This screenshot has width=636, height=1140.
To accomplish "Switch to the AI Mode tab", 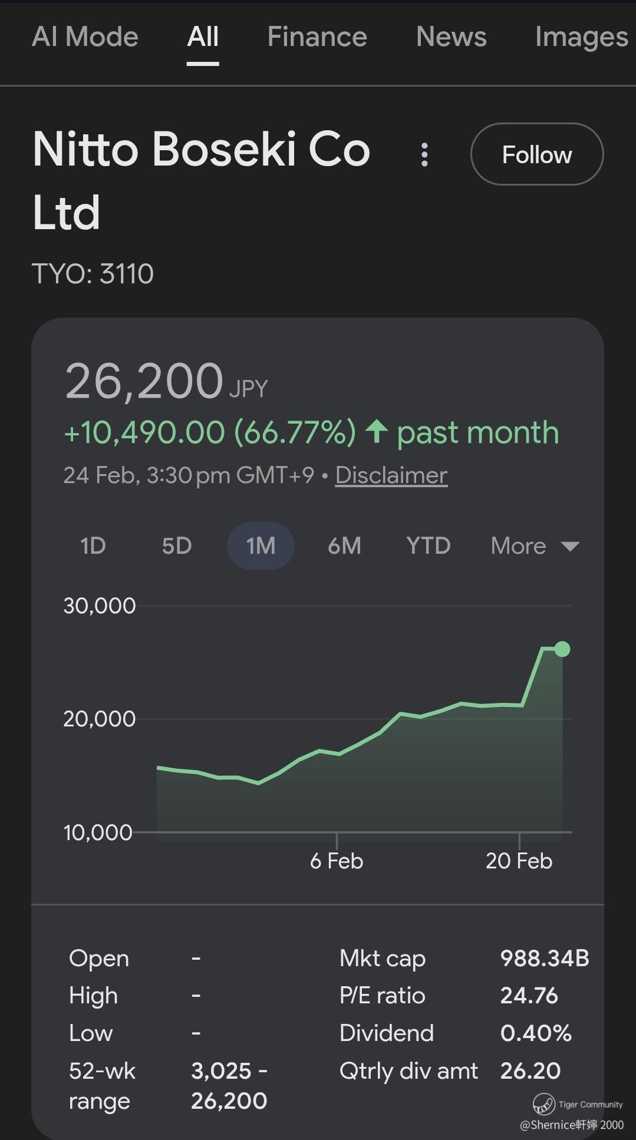I will (85, 37).
